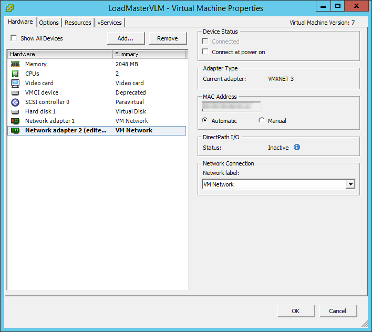Screen dimensions: 372x332
Task: Click the Hard disk 1 icon
Action: point(15,112)
